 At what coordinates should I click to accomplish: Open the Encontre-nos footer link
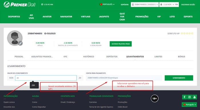click(9, 107)
